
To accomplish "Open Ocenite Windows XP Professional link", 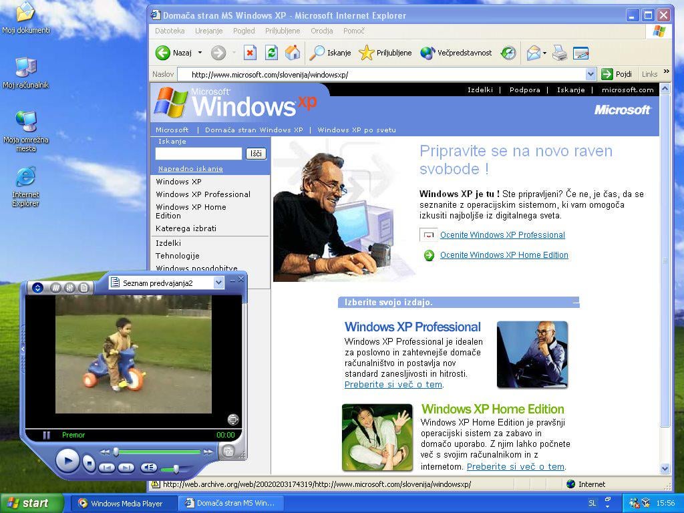I will [x=502, y=234].
